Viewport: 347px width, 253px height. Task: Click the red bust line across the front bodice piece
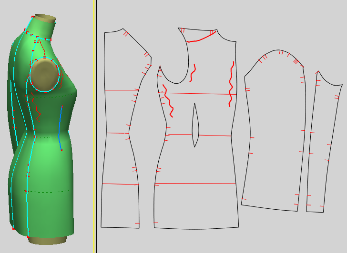[x=198, y=94]
